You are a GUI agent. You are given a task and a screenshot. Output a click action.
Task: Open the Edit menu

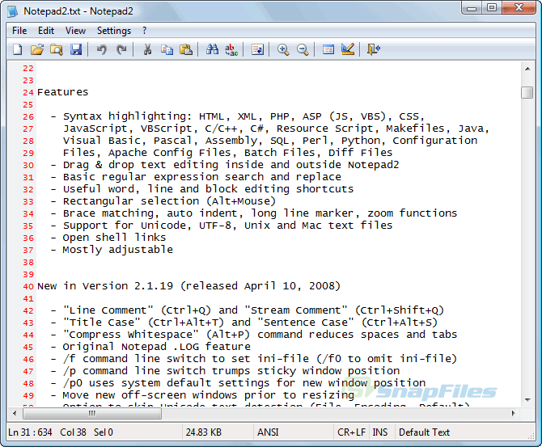(x=46, y=31)
